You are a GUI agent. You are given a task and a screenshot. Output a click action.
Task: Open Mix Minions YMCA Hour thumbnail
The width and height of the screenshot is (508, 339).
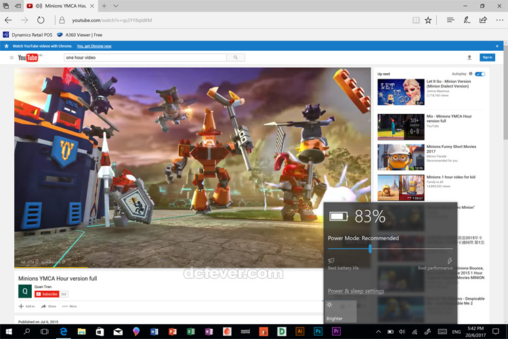[401, 127]
